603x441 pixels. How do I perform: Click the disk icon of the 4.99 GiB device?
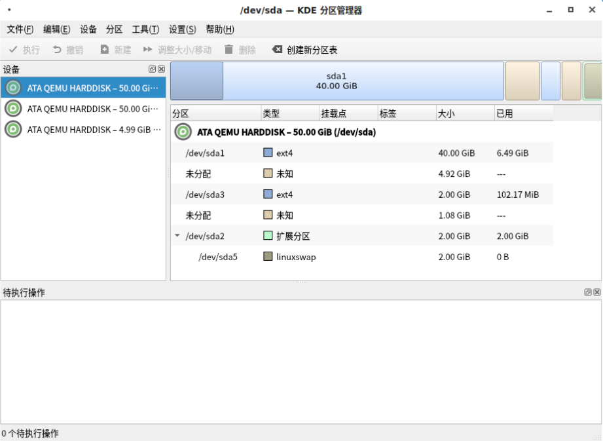coord(13,129)
